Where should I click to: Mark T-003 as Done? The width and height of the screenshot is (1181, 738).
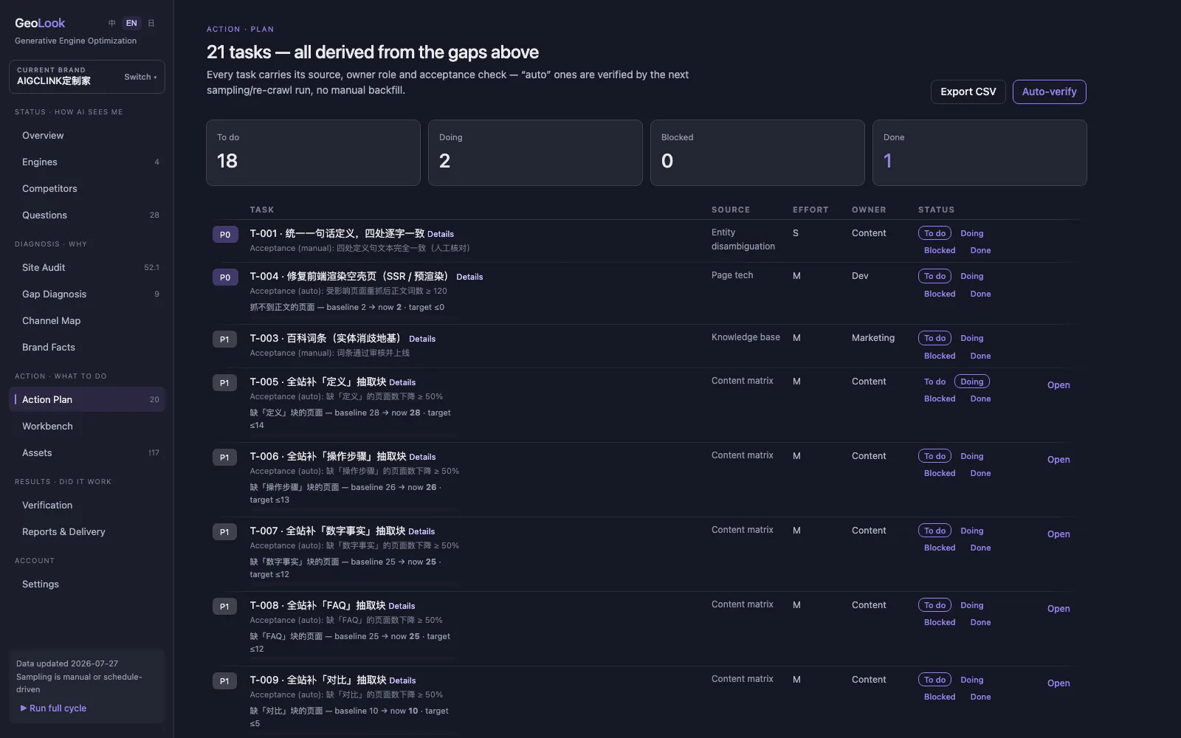tap(980, 356)
